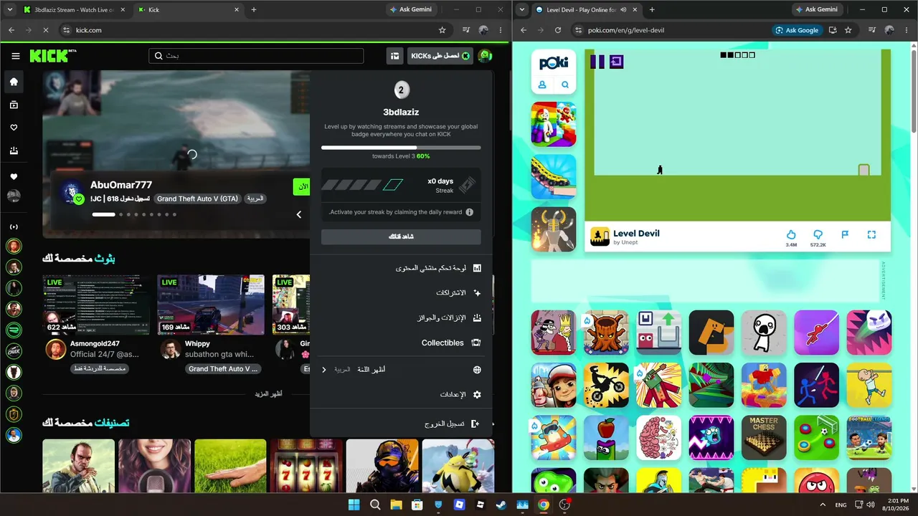Click the KICK logo
918x516 pixels.
click(x=53, y=56)
